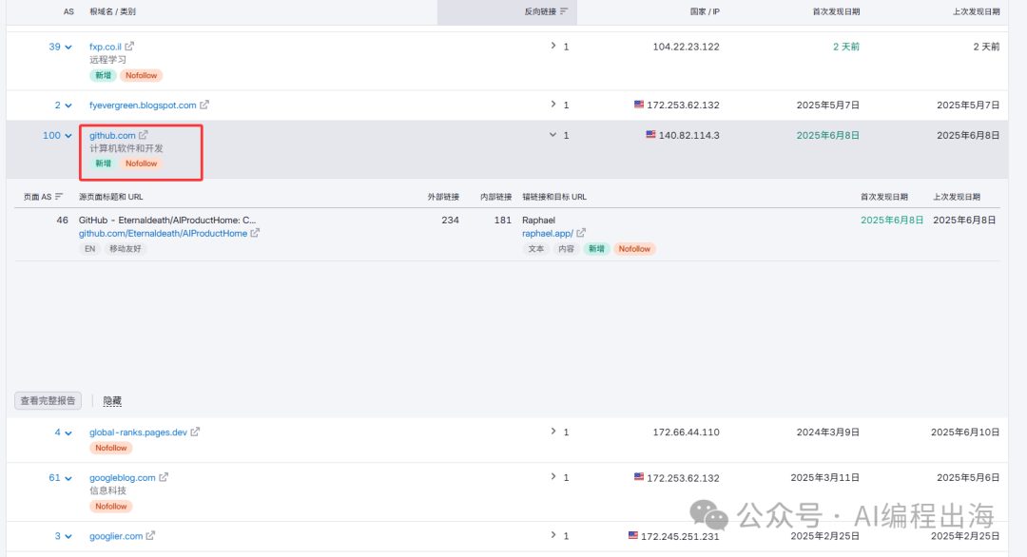Expand backlinks chevron for global-ranks.pages.dev
The width and height of the screenshot is (1027, 557).
point(553,432)
